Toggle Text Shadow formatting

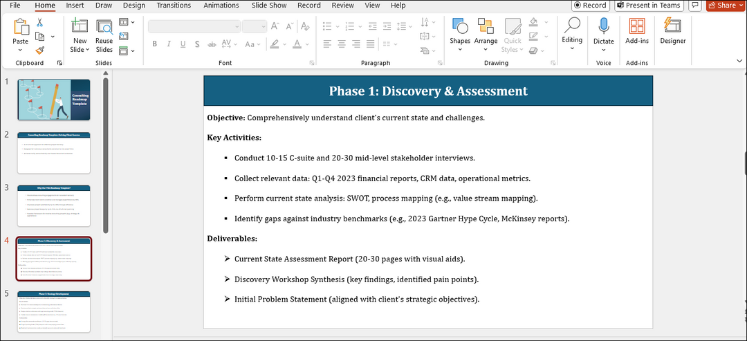tap(197, 44)
